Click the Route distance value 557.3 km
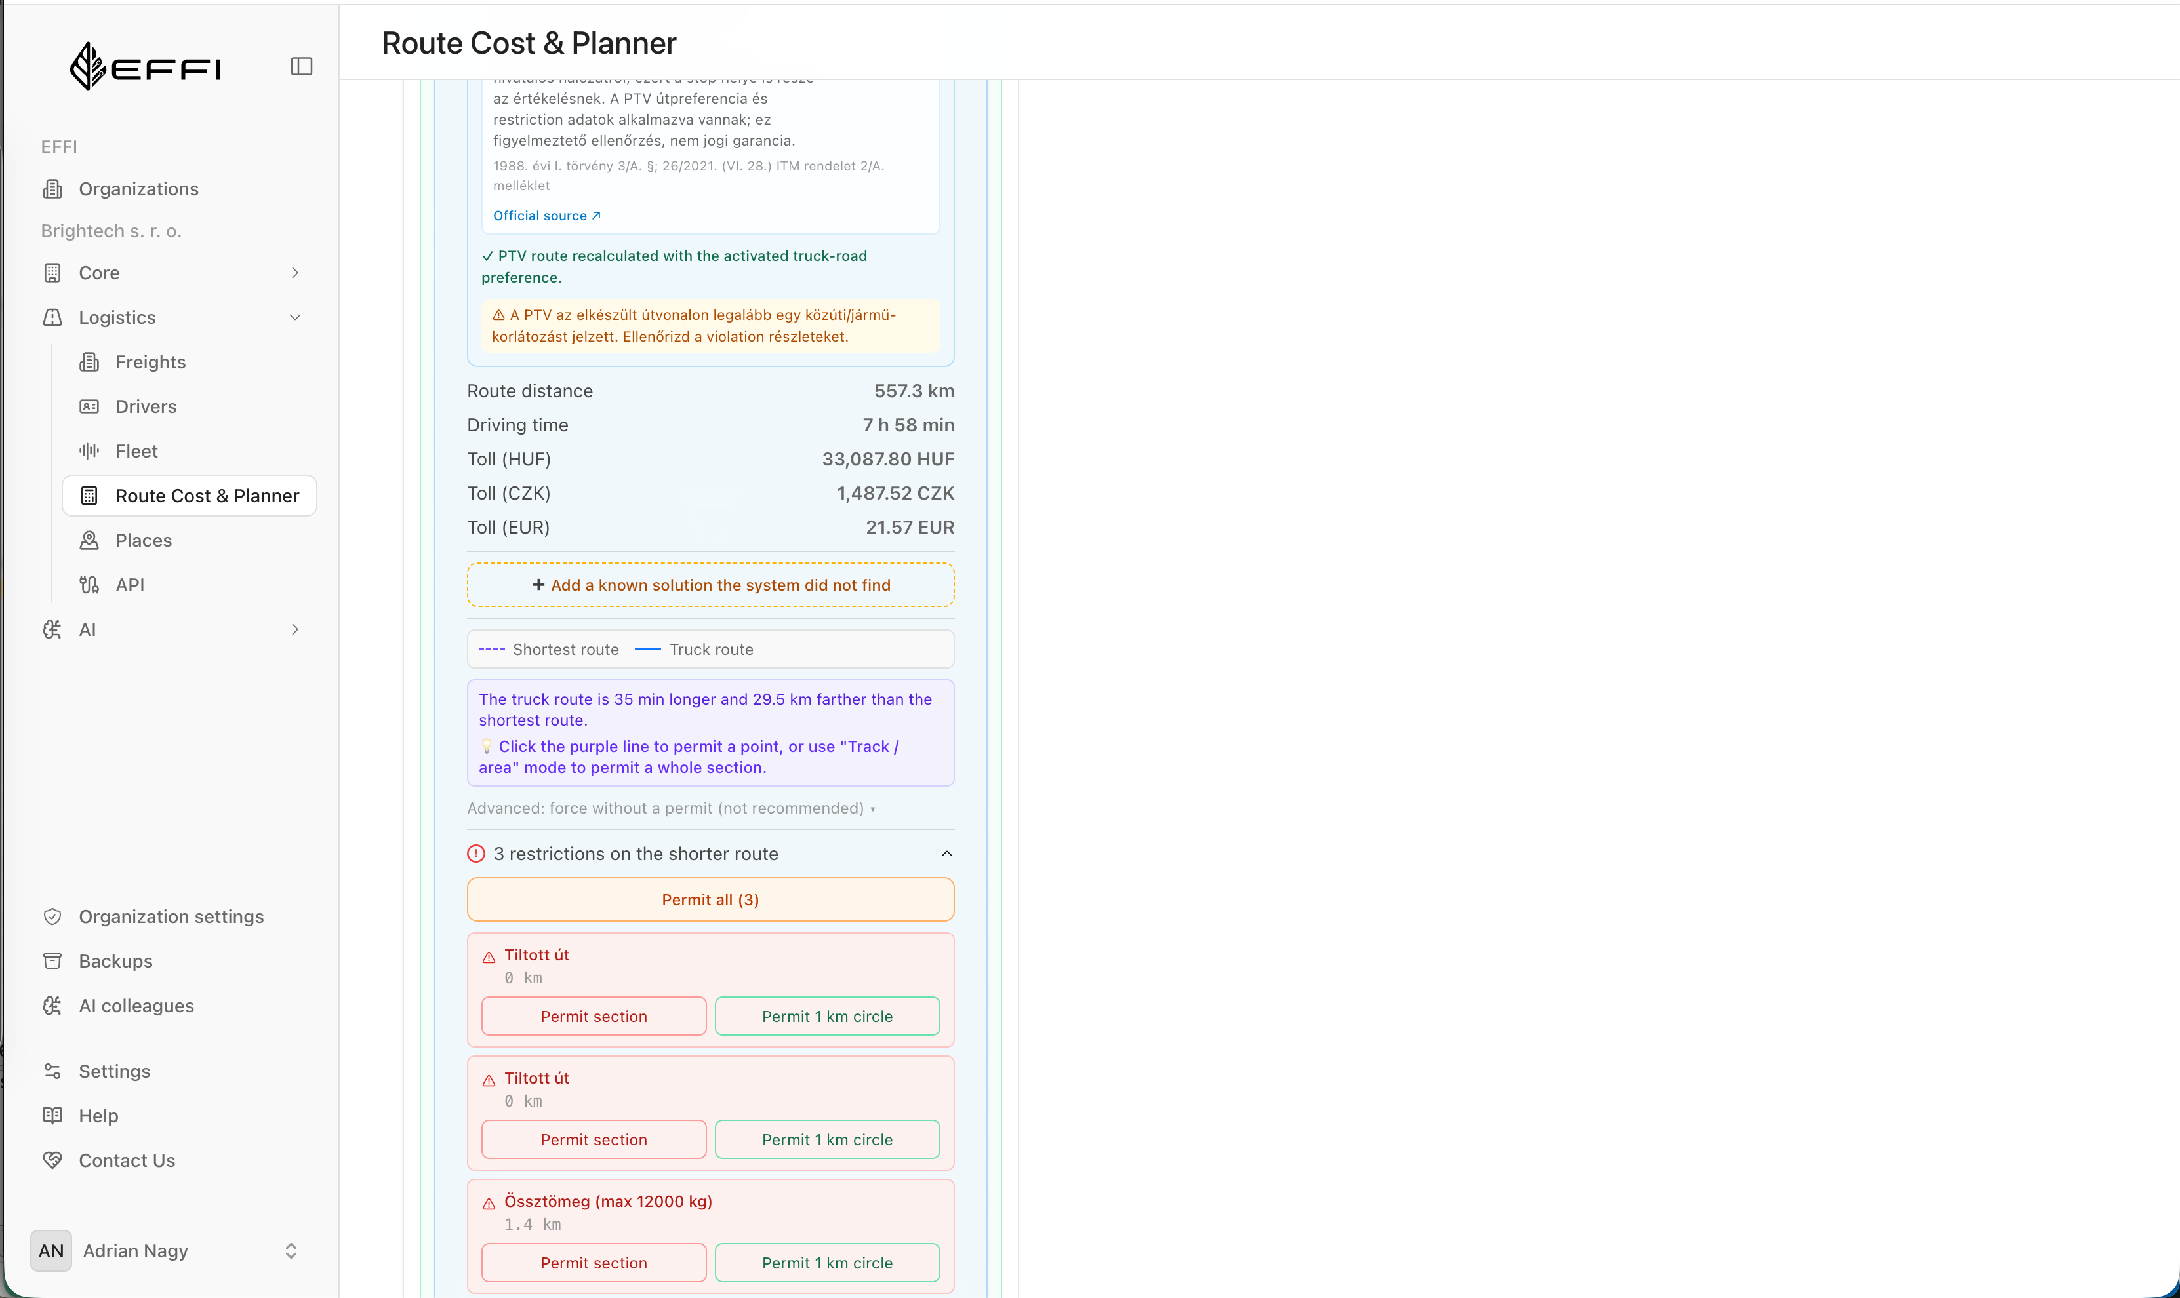The height and width of the screenshot is (1298, 2180). point(914,391)
